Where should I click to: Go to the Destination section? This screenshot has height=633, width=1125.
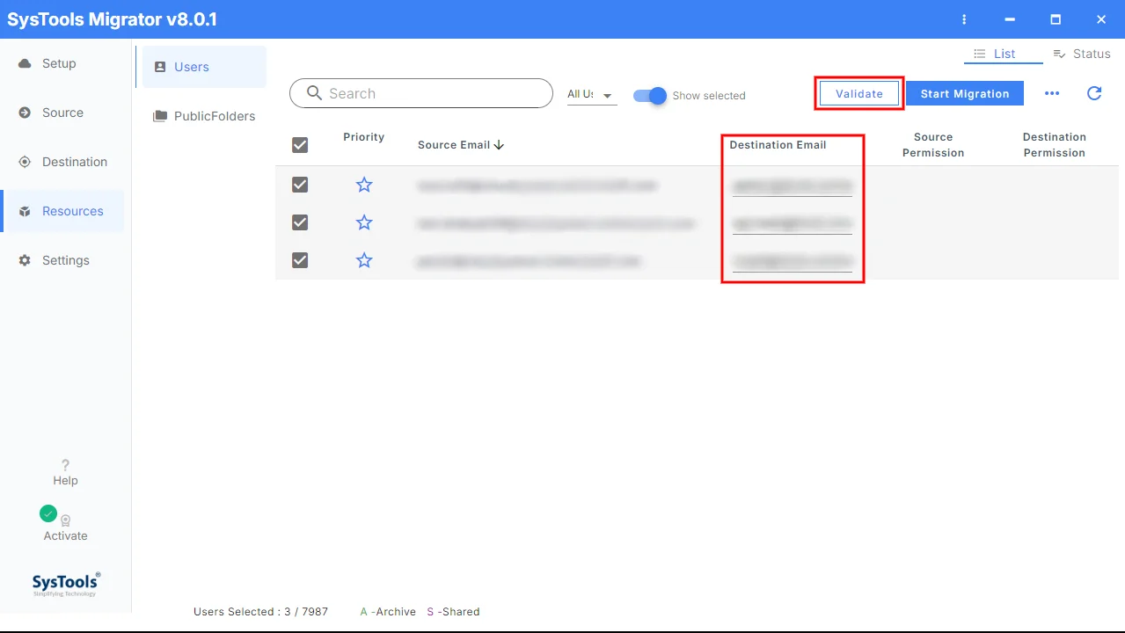[62, 162]
